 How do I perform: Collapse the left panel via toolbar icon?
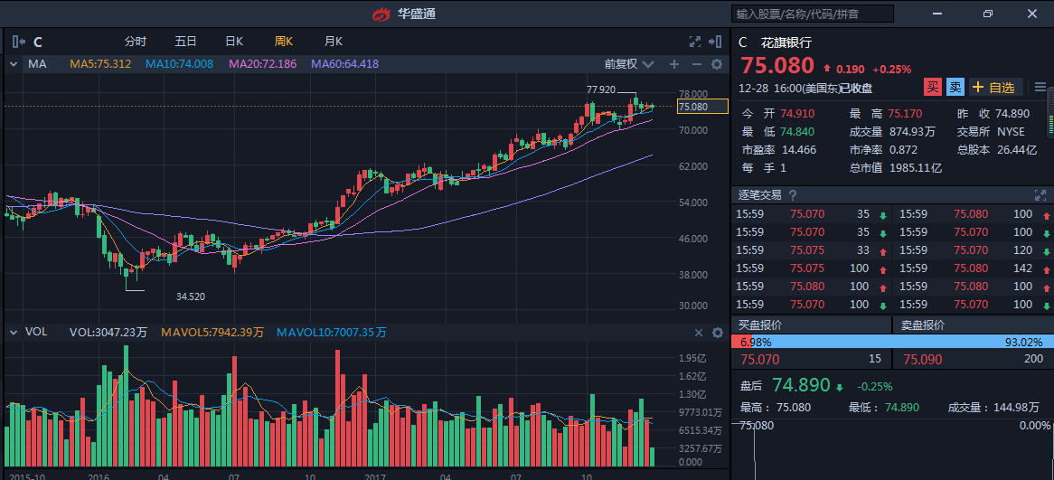click(19, 42)
